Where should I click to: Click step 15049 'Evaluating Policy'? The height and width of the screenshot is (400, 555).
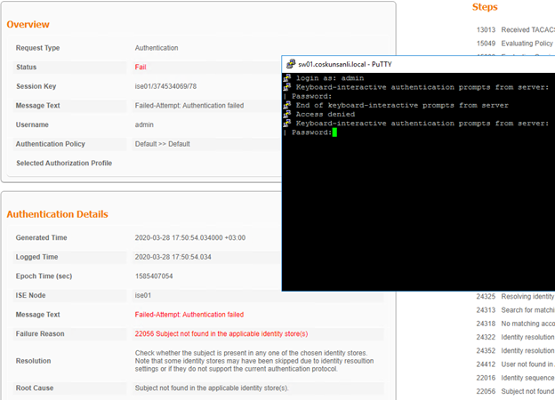[515, 44]
